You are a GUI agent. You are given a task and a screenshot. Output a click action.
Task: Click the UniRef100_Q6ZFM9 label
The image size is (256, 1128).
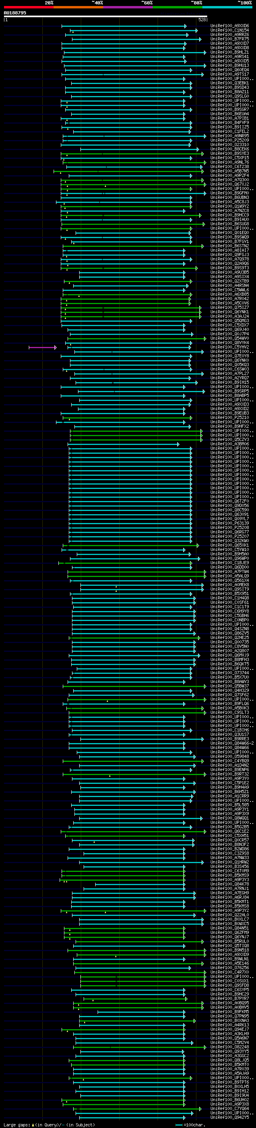[x=230, y=932]
